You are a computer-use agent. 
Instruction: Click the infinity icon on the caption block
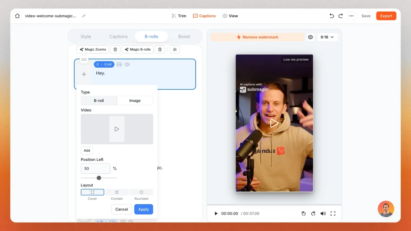click(x=84, y=59)
